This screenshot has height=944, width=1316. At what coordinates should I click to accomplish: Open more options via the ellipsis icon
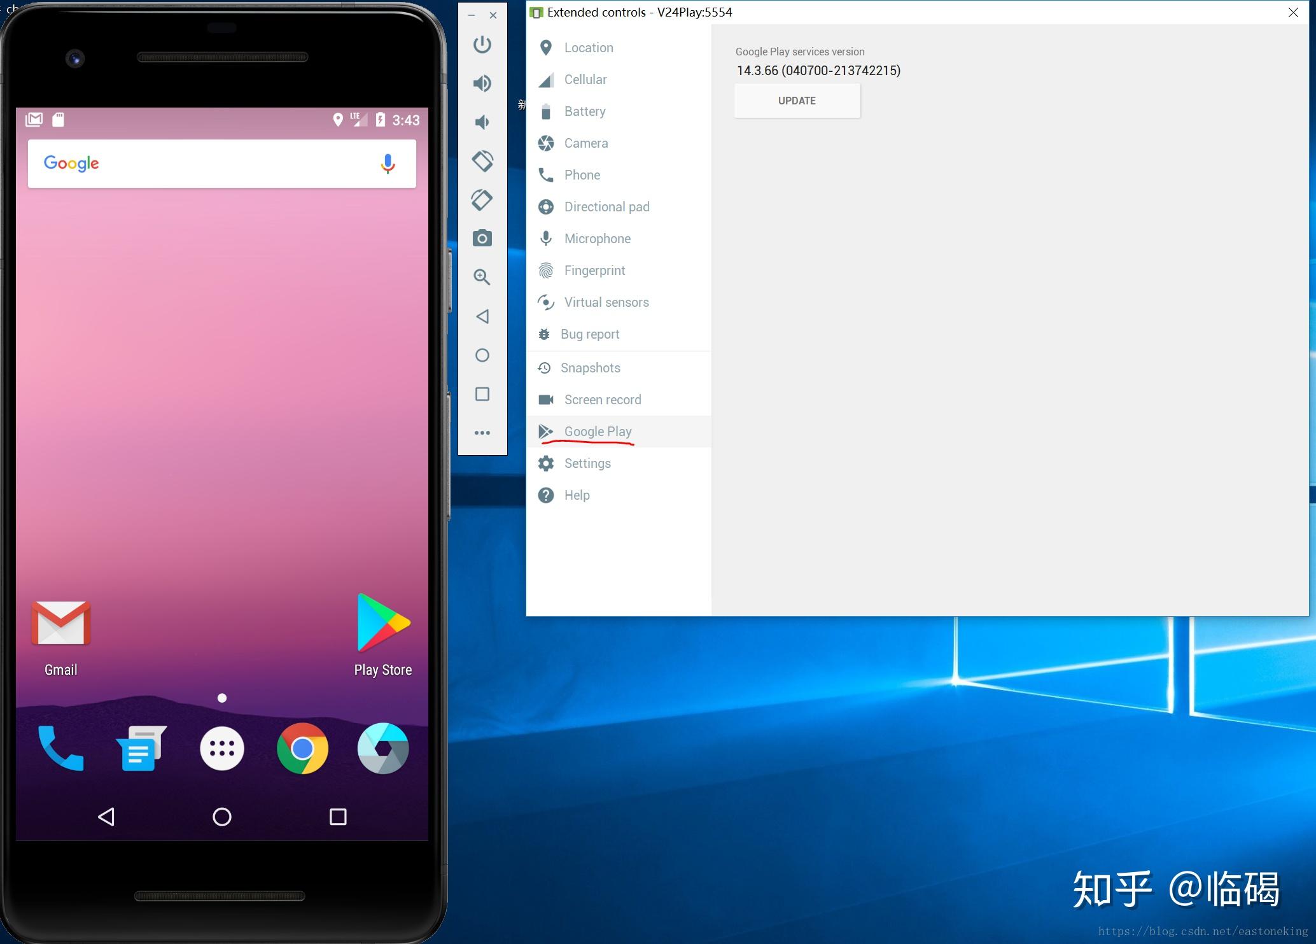(x=482, y=432)
